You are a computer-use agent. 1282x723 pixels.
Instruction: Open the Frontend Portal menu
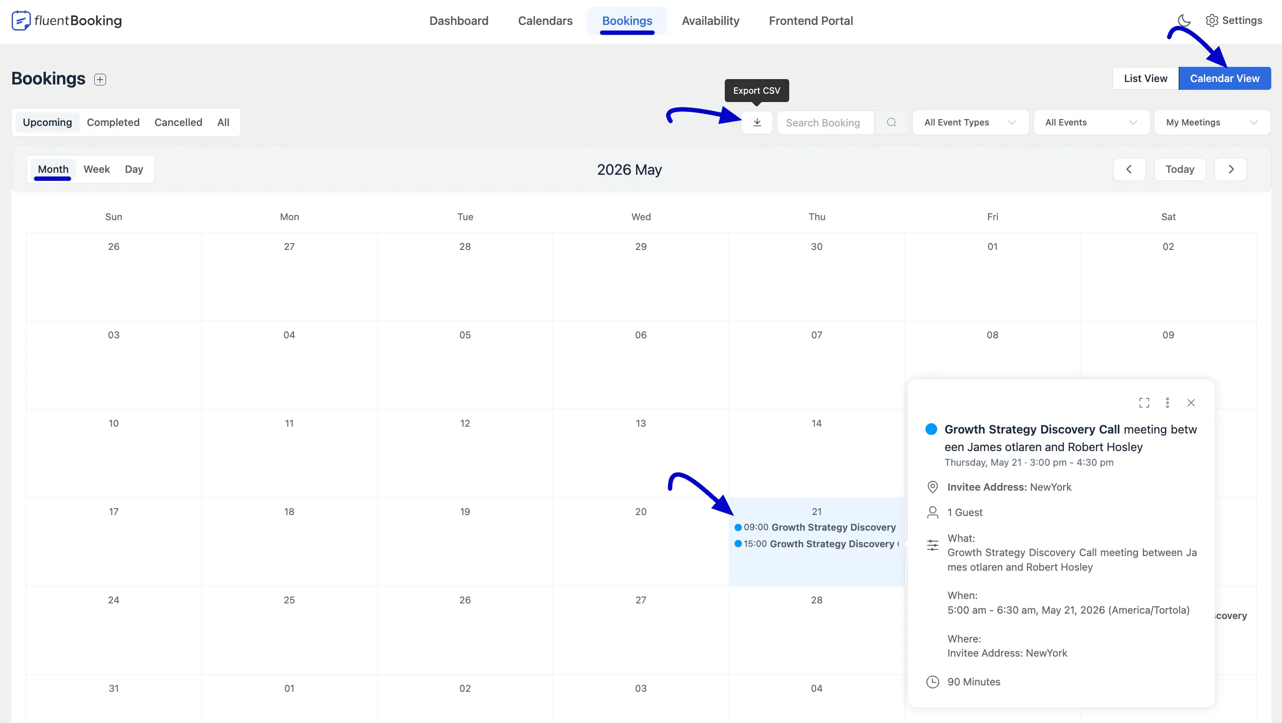pyautogui.click(x=811, y=21)
